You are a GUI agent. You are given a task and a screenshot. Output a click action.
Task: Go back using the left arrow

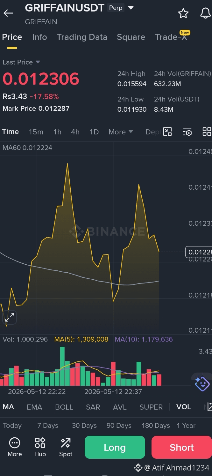(8, 13)
